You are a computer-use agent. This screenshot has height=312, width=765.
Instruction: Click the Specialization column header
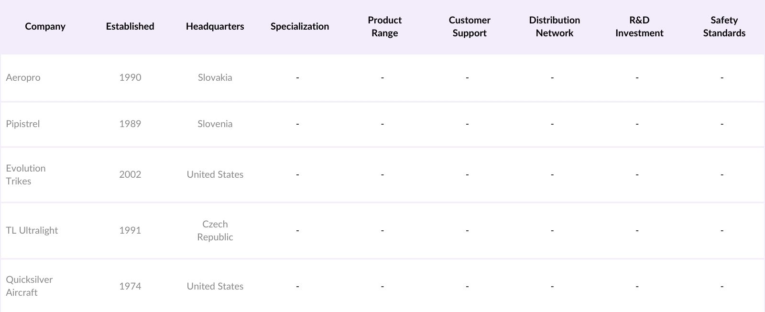(x=300, y=26)
